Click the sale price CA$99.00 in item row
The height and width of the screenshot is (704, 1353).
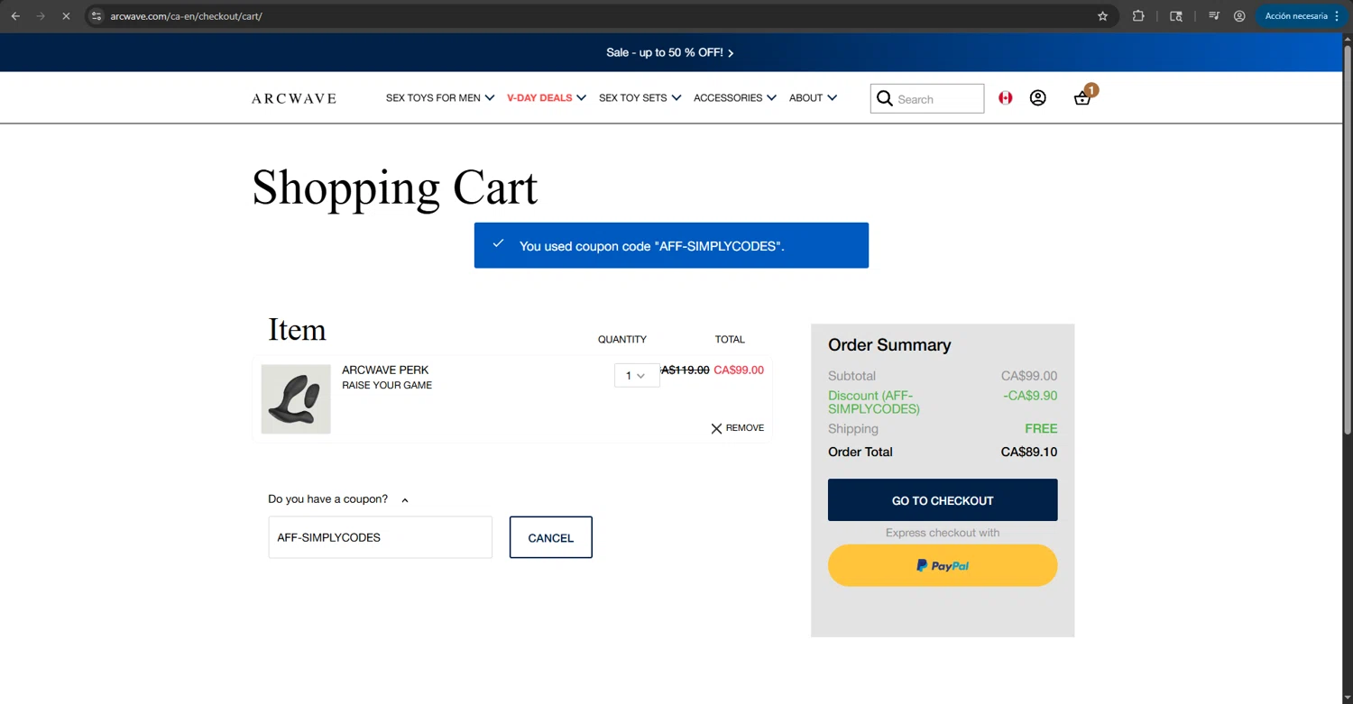[739, 370]
